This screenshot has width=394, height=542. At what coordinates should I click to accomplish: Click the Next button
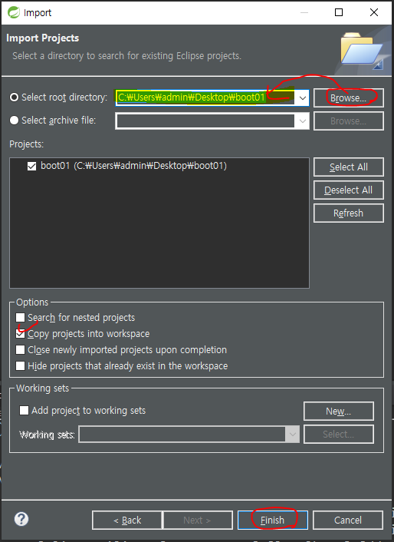click(197, 521)
